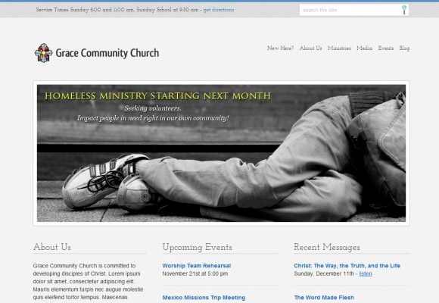Click the search magnifier icon
Image resolution: width=439 pixels, height=303 pixels.
tap(404, 10)
